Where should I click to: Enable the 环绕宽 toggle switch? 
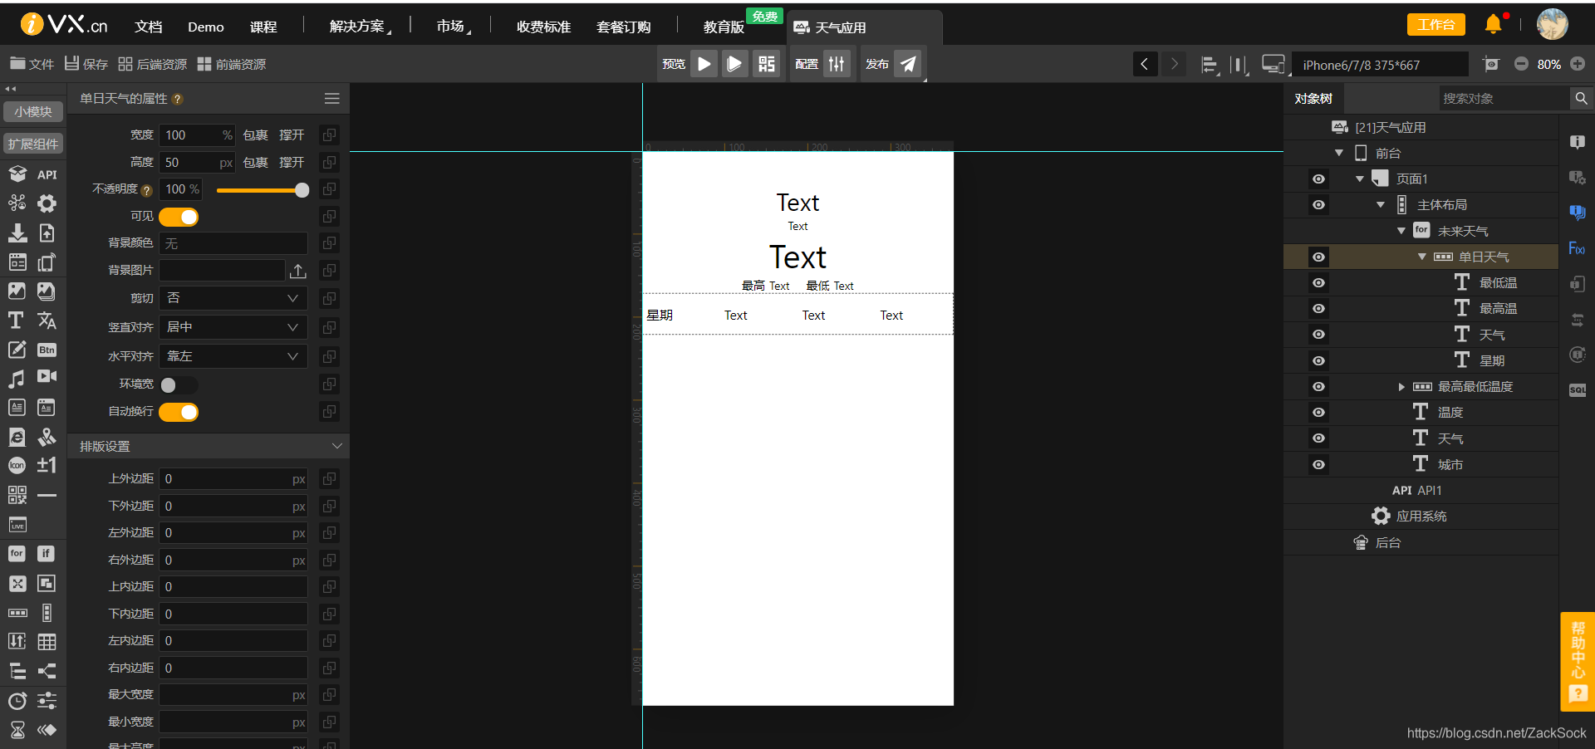coord(179,384)
